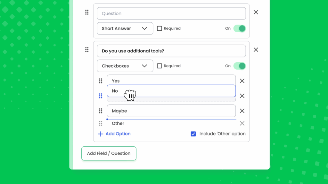328x184 pixels.
Task: Grab the drag handle beside the empty Question field
Action: 87,12
